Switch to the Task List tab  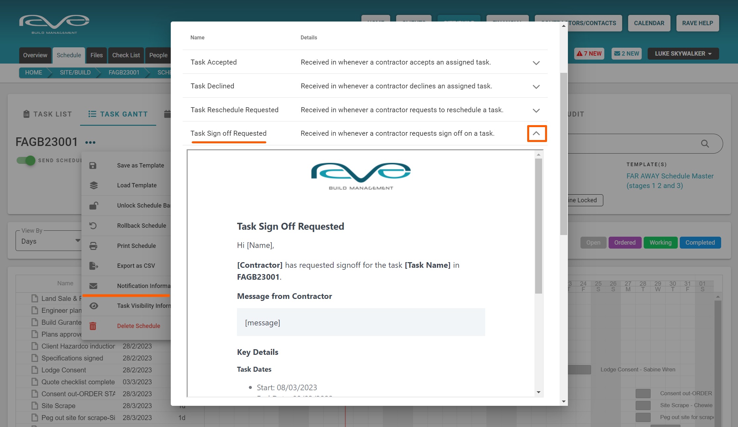(x=48, y=114)
